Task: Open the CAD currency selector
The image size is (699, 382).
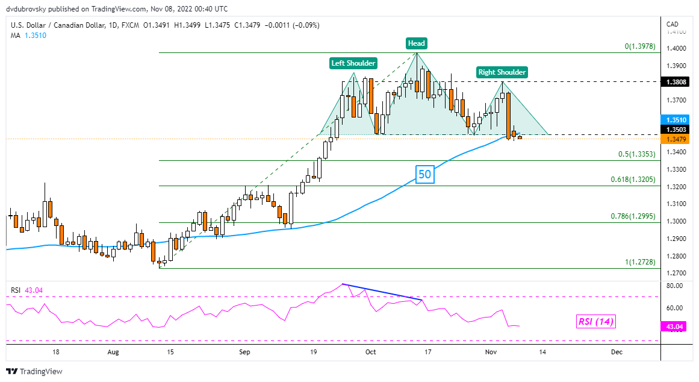Action: click(673, 24)
